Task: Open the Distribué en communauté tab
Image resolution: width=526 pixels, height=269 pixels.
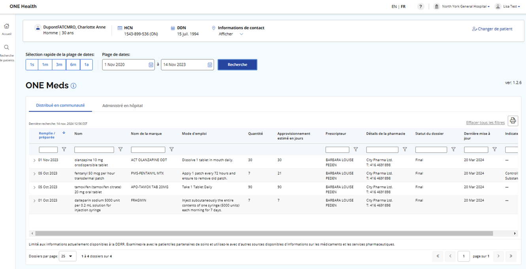Action: tap(60, 105)
